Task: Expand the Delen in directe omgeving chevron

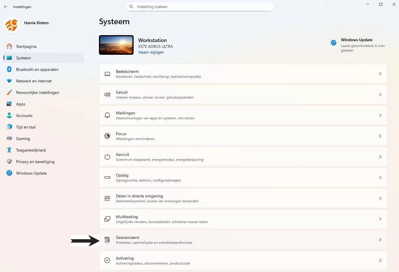Action: click(x=380, y=198)
